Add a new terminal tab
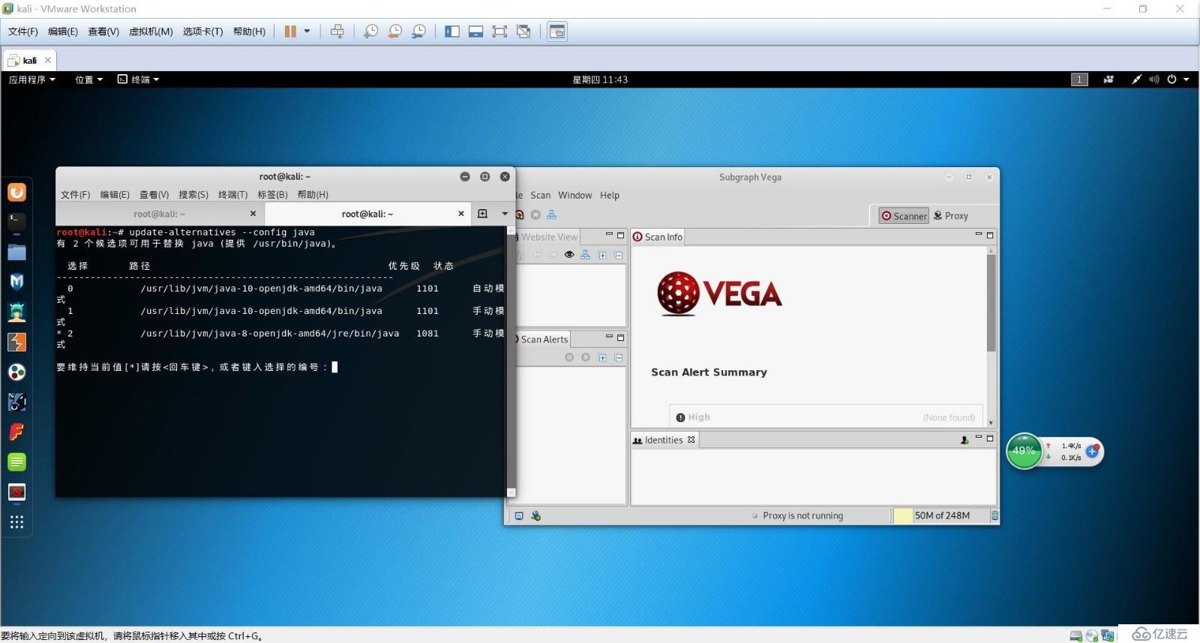This screenshot has width=1200, height=643. click(x=483, y=214)
